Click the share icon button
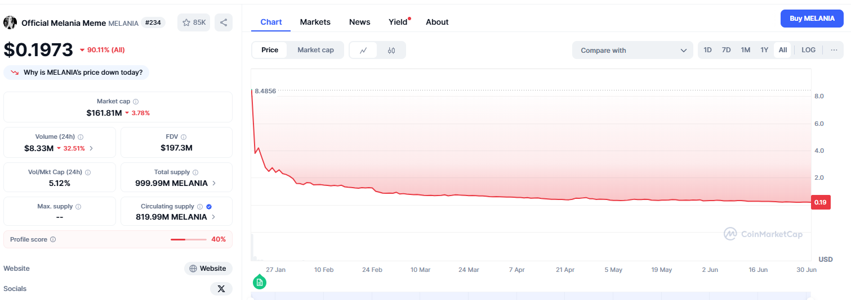 224,22
